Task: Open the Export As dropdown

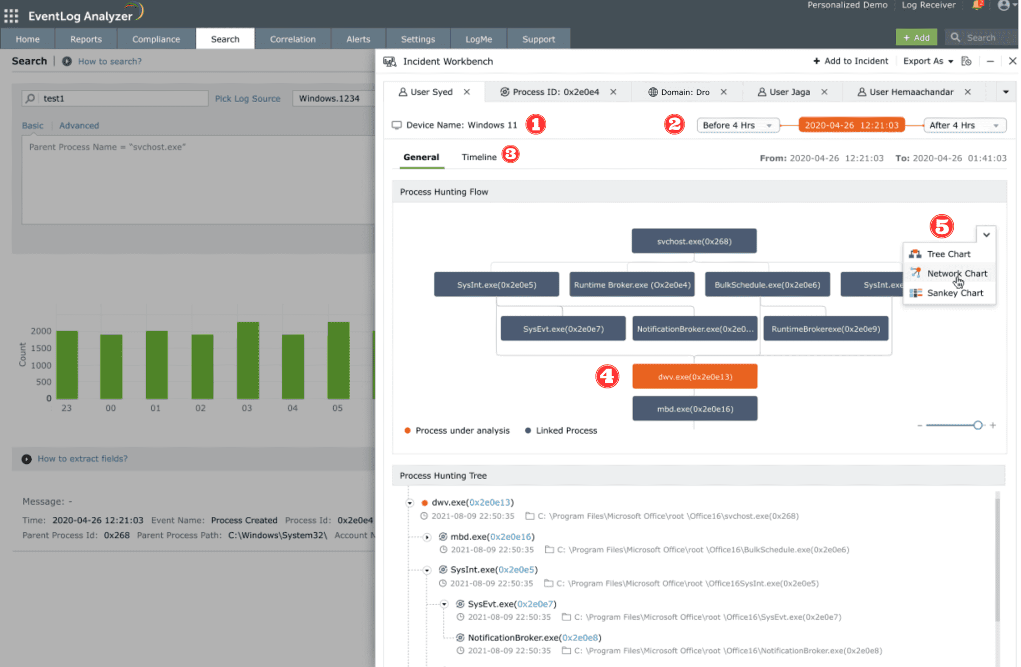Action: [928, 61]
